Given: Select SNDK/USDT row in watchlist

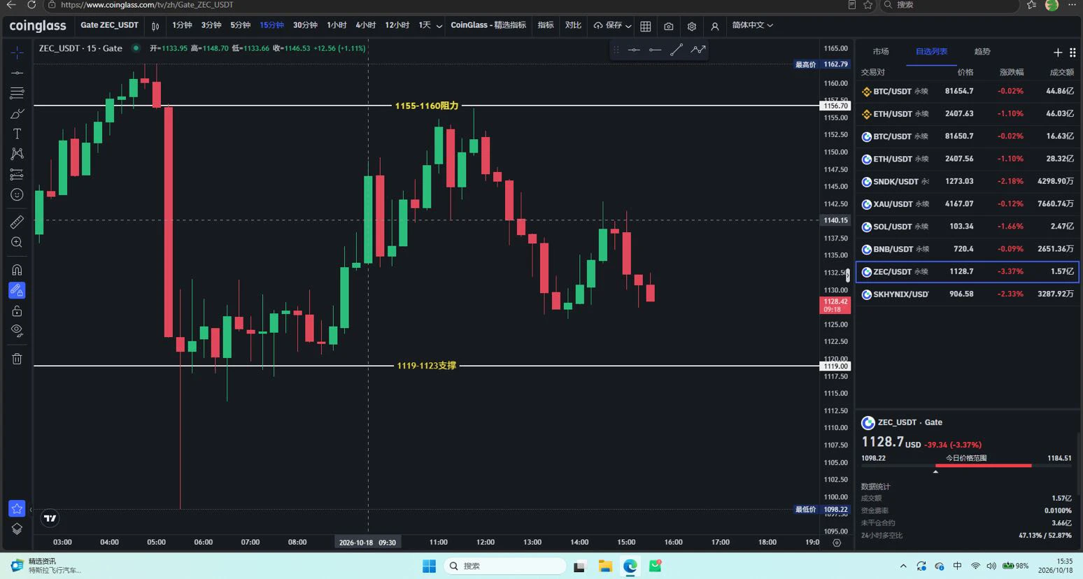Looking at the screenshot, I should pos(968,181).
